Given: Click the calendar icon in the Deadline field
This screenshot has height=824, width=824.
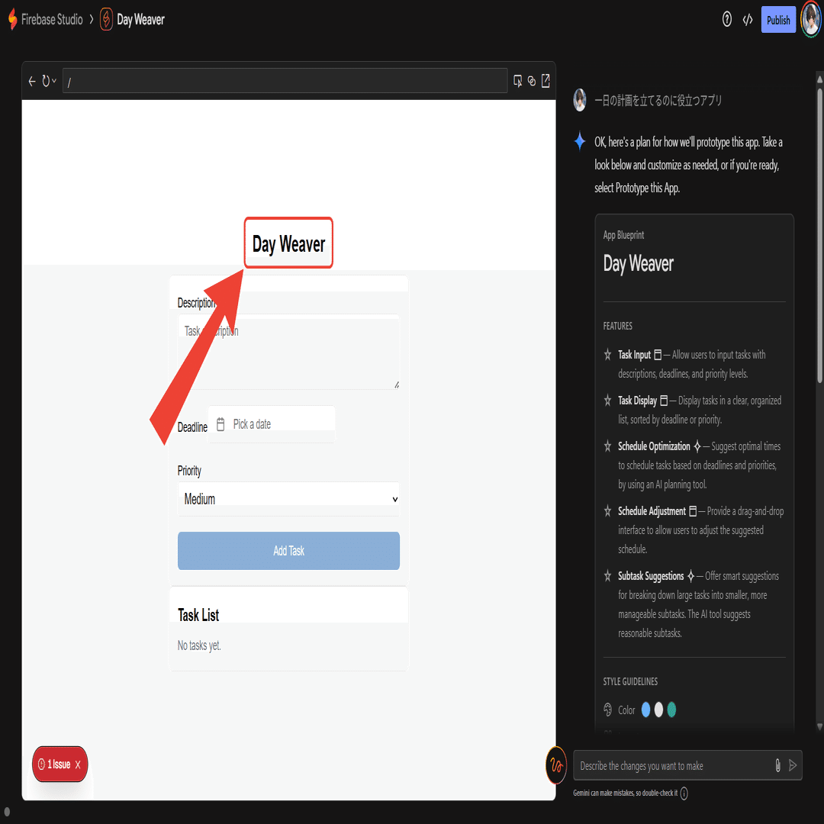Looking at the screenshot, I should [220, 424].
